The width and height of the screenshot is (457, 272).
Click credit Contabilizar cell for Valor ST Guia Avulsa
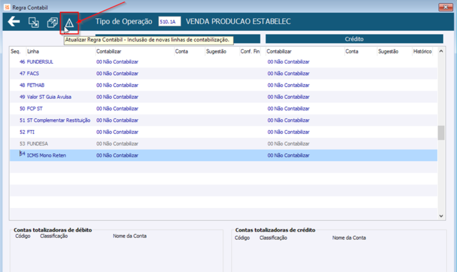pos(288,97)
